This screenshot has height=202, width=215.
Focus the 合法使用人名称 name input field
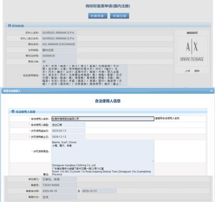tap(103, 119)
